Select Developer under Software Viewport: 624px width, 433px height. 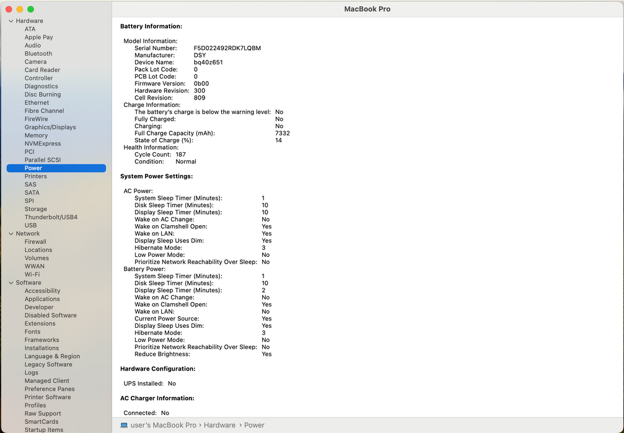pos(39,307)
